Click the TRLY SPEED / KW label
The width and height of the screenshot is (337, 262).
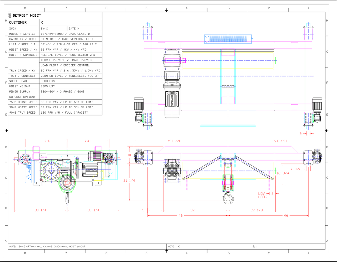(22, 71)
